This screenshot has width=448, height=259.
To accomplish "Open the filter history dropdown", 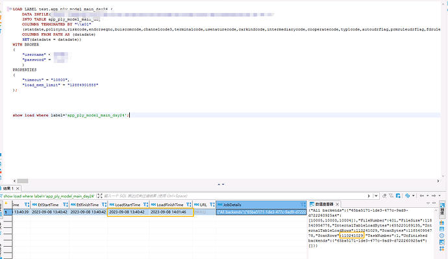I will tap(376, 196).
